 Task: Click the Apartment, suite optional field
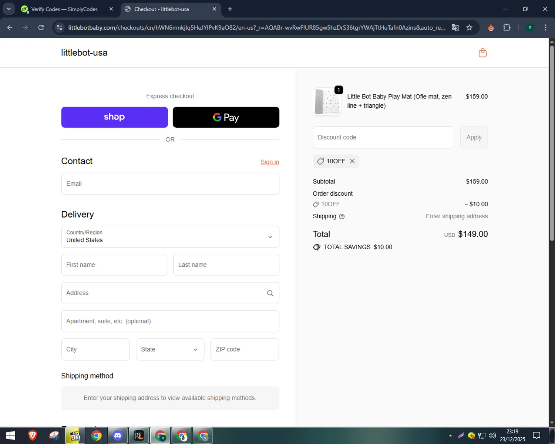170,321
